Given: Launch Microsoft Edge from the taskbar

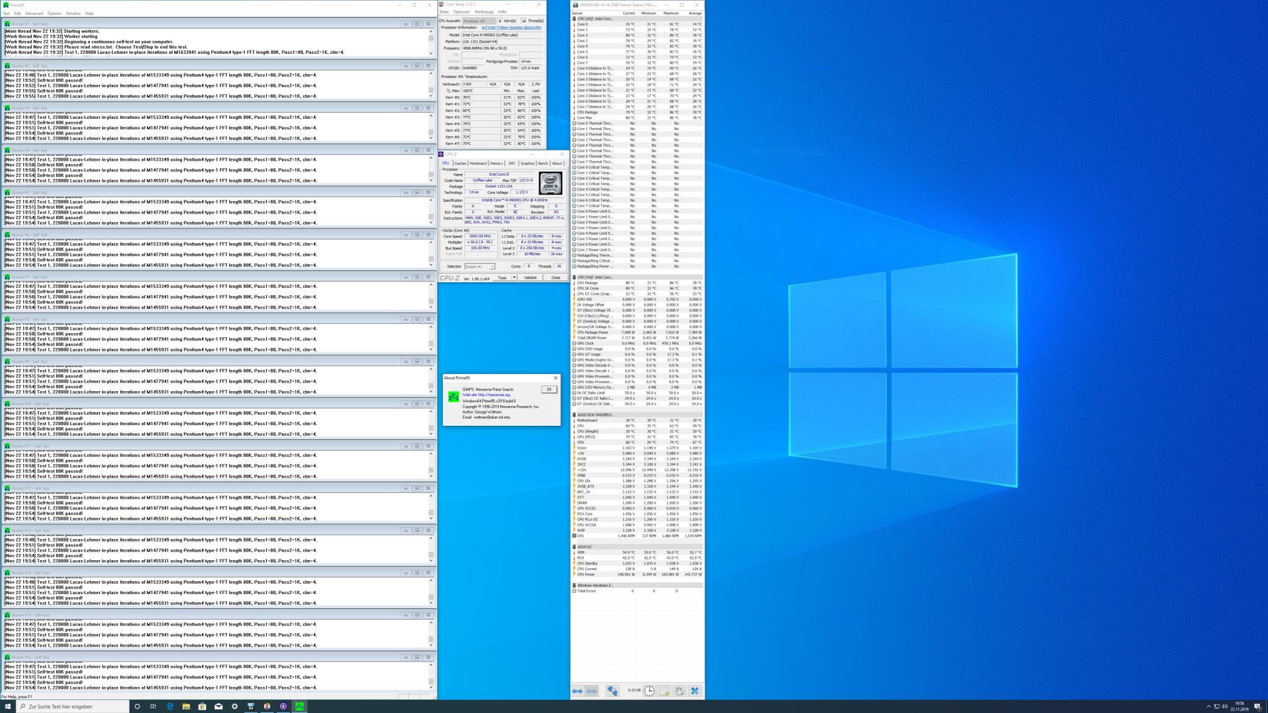Looking at the screenshot, I should 170,706.
